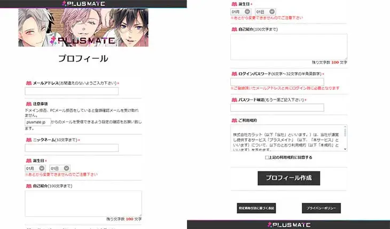Focus the ニックネーム nickname input field
Image resolution: width=390 pixels, height=229 pixels.
(72, 148)
